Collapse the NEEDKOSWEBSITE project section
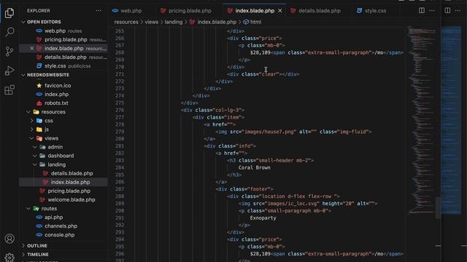 (x=48, y=75)
